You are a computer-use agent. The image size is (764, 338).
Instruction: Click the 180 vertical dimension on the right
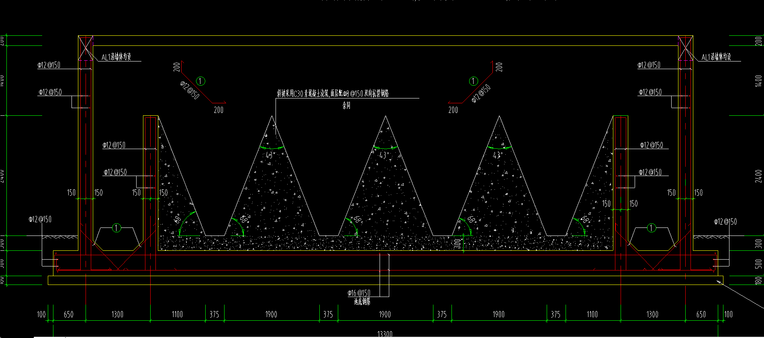pyautogui.click(x=758, y=280)
